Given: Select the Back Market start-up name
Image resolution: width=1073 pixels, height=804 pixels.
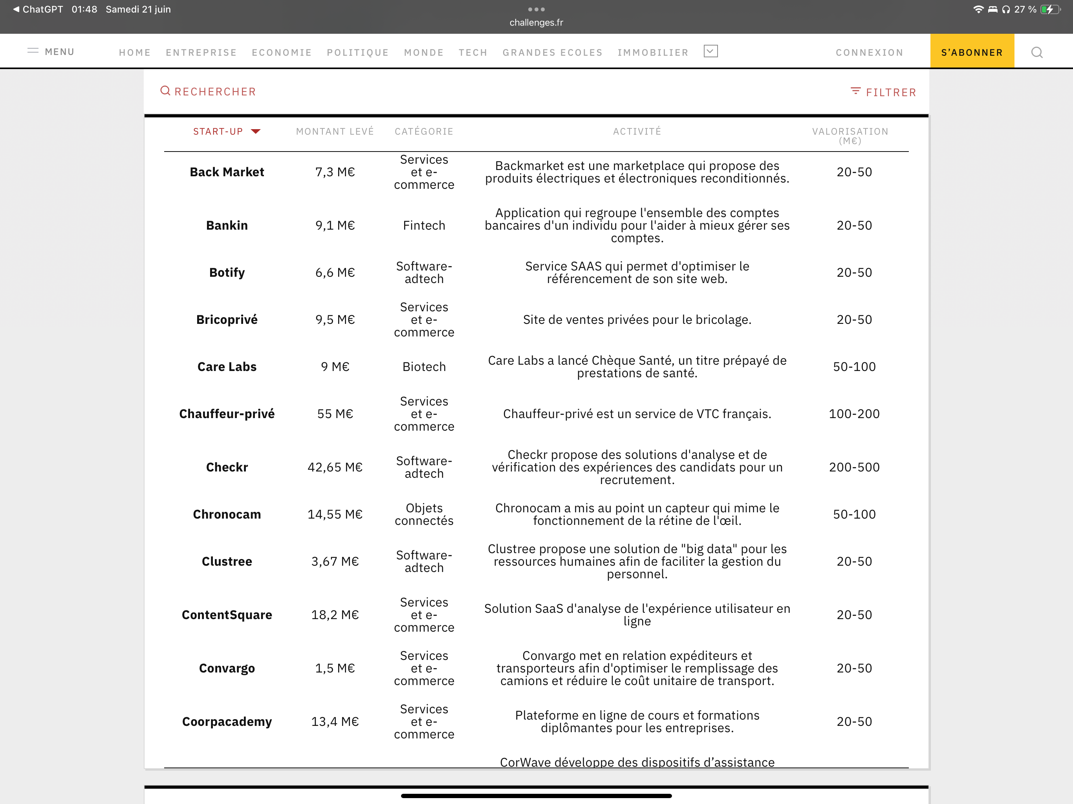Looking at the screenshot, I should coord(227,172).
